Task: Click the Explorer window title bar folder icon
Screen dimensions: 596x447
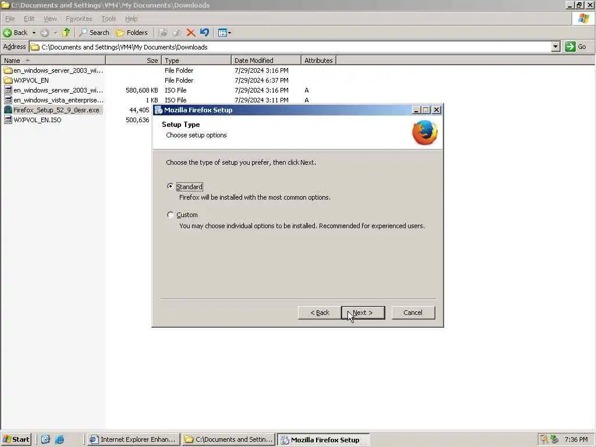Action: click(x=5, y=5)
